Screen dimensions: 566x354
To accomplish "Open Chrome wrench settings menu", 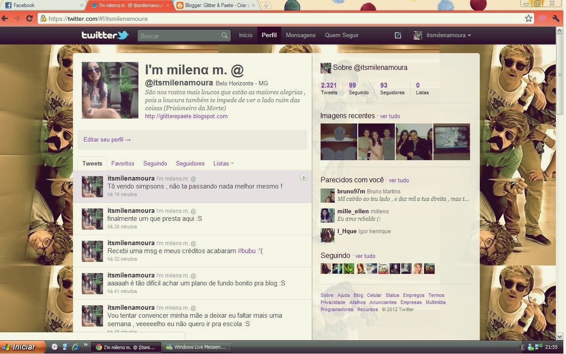I will pos(556,19).
